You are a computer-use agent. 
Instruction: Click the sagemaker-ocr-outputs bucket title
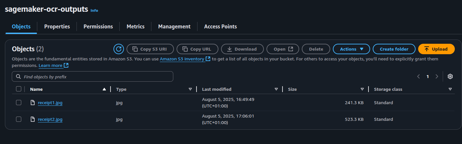click(46, 9)
